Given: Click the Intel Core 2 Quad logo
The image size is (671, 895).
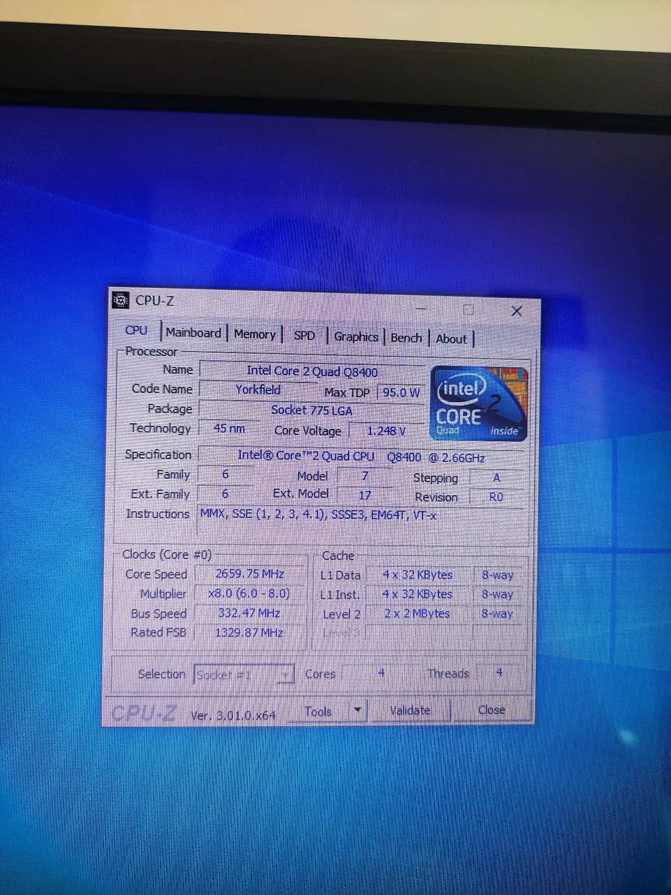Looking at the screenshot, I should click(479, 403).
